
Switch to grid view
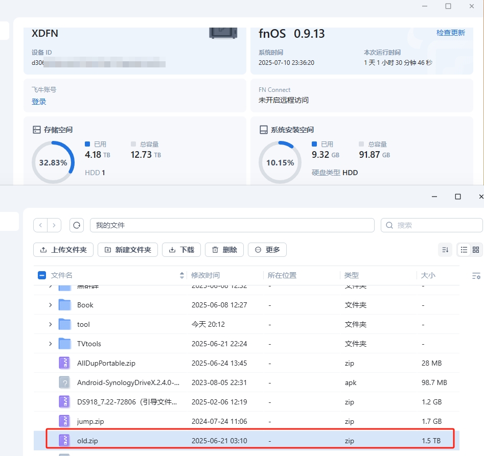476,250
